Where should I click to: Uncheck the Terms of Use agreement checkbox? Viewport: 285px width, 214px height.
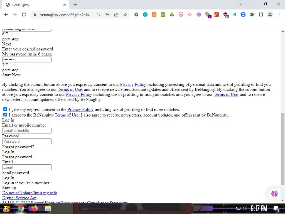[x=5, y=115]
